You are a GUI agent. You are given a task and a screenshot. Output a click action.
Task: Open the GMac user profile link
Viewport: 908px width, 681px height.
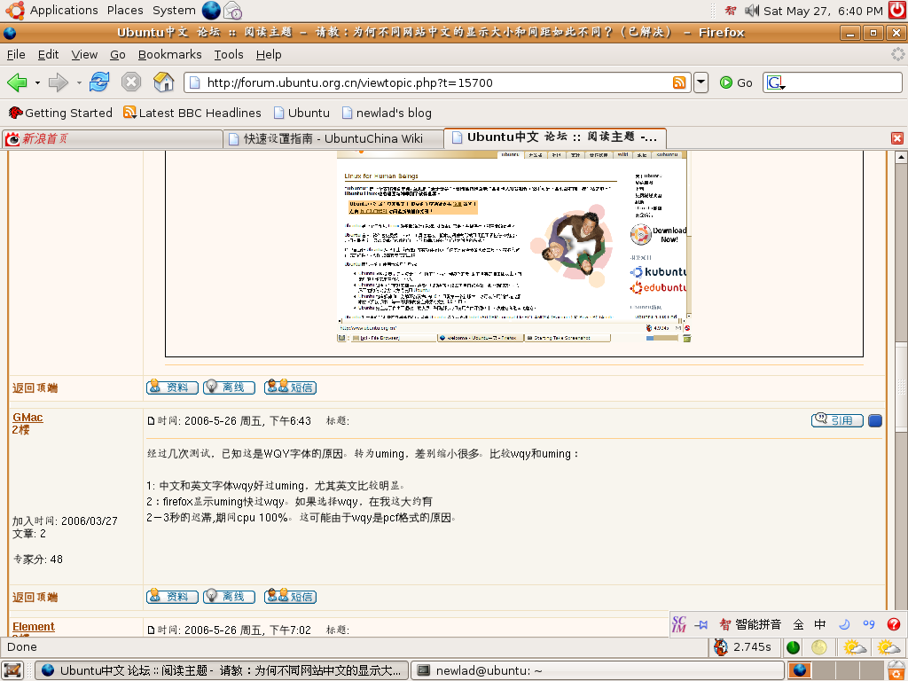click(x=27, y=418)
